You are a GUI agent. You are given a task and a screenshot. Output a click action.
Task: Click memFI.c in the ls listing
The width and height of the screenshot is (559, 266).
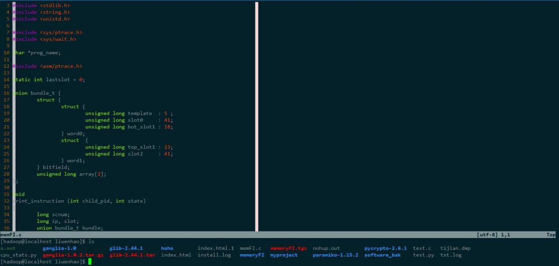tap(251, 248)
